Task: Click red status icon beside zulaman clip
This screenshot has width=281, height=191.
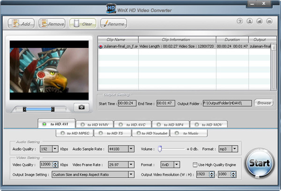Action: 101,46
